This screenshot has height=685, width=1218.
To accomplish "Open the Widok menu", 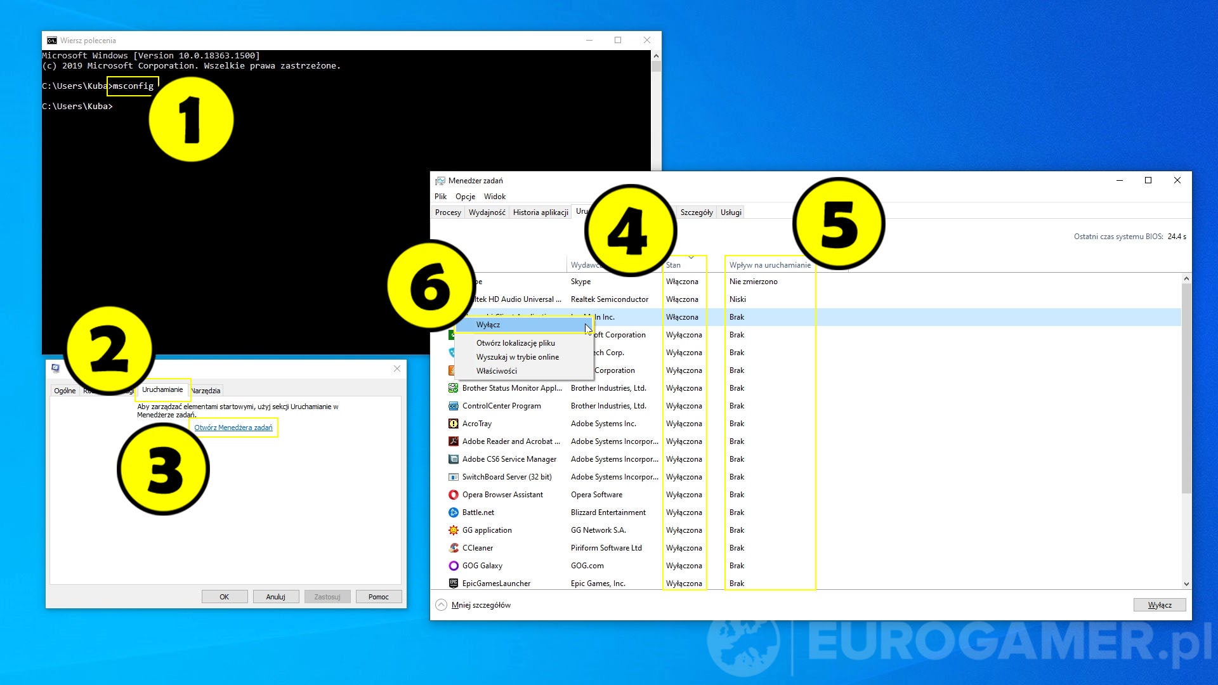I will 495,197.
